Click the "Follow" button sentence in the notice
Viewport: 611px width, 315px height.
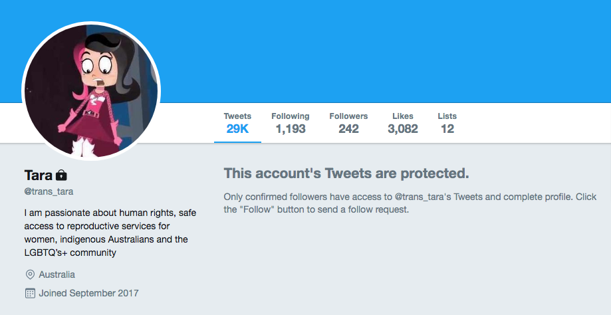coord(316,209)
